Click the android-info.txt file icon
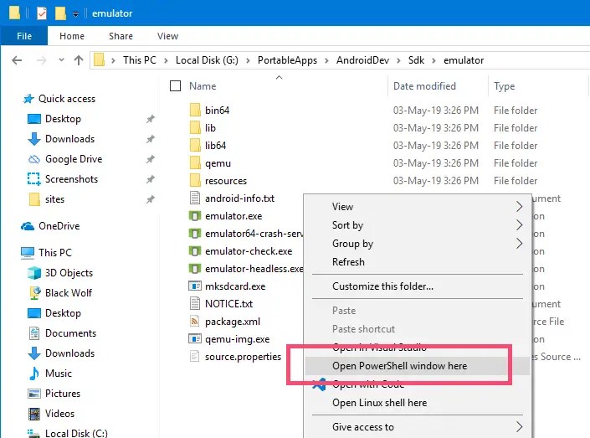This screenshot has height=438, width=590. 195,198
